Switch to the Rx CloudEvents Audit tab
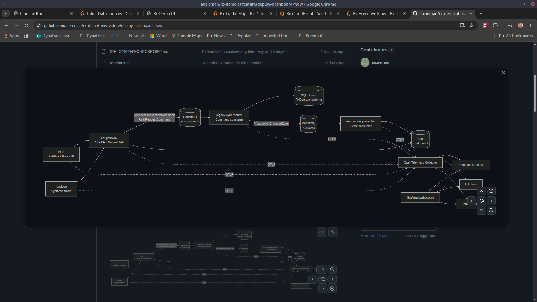This screenshot has width=537, height=302. pyautogui.click(x=307, y=13)
